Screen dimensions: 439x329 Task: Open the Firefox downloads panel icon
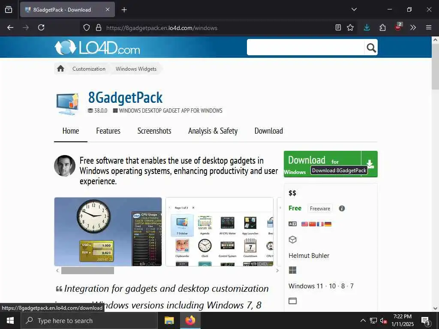(x=367, y=27)
